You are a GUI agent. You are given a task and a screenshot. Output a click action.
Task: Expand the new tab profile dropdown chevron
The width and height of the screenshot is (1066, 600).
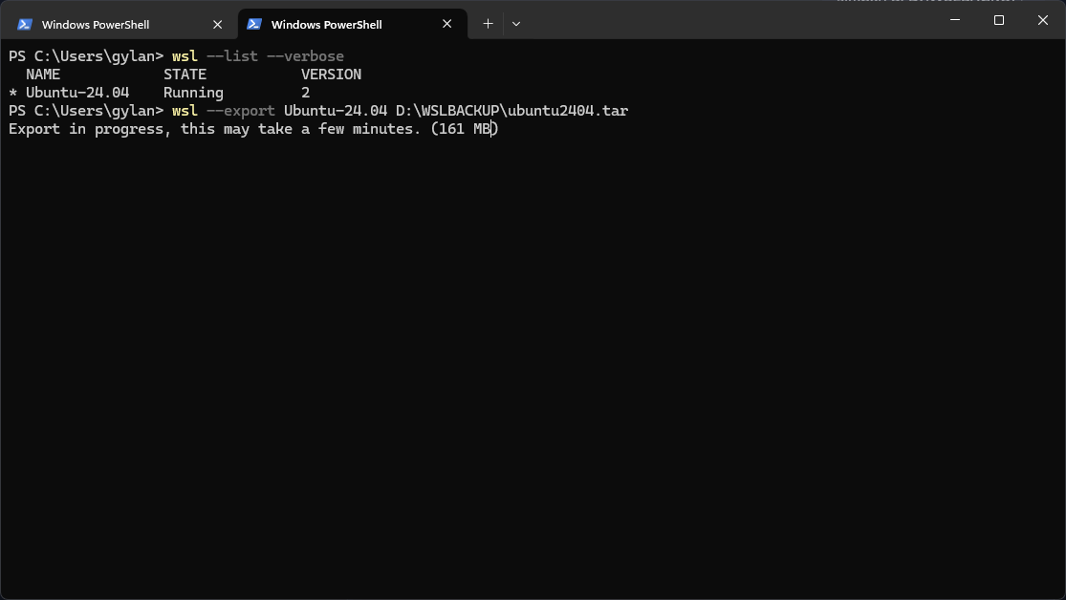tap(516, 24)
